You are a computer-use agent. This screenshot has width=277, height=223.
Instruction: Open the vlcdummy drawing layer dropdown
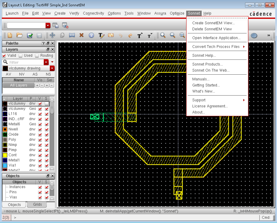point(52,68)
